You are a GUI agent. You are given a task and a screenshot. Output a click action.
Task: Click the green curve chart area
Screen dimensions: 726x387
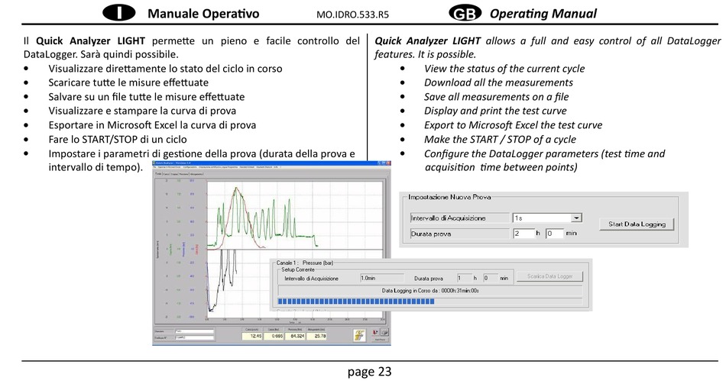pyautogui.click(x=294, y=215)
